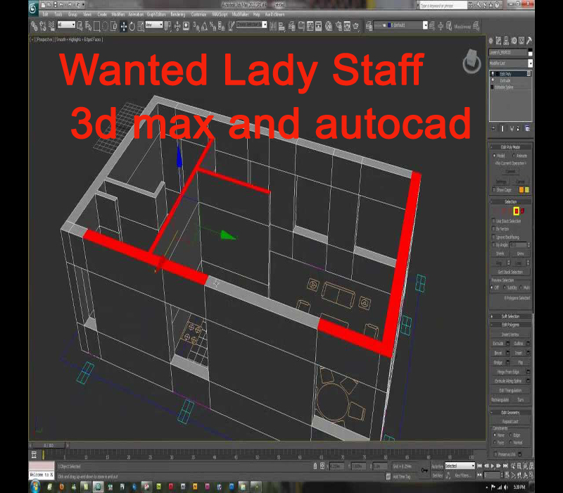This screenshot has height=493, width=563.
Task: Open the named selection sets dropdown
Action: [252, 25]
